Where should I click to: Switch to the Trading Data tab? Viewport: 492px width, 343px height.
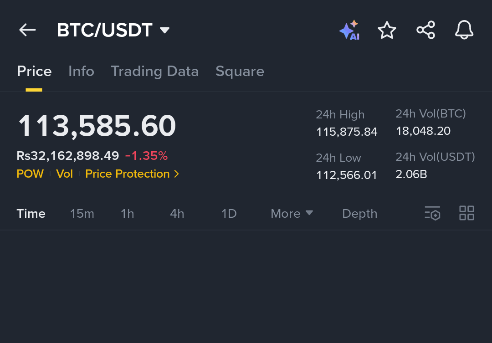155,72
